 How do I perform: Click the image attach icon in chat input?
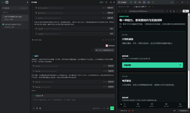pyautogui.click(x=40, y=108)
